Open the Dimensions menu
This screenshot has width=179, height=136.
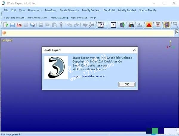(35, 10)
